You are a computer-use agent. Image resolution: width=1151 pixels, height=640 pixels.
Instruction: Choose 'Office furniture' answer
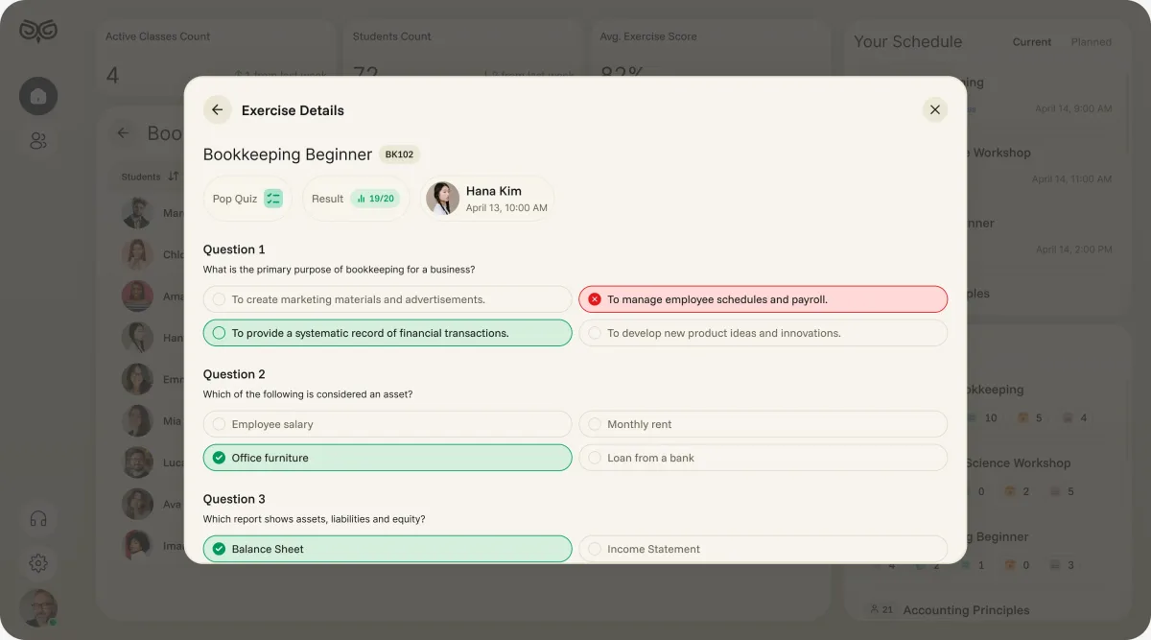pyautogui.click(x=388, y=458)
